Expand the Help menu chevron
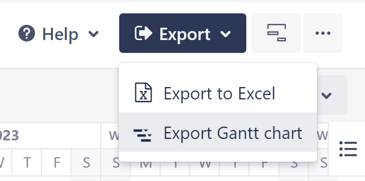The width and height of the screenshot is (365, 181). click(x=93, y=34)
